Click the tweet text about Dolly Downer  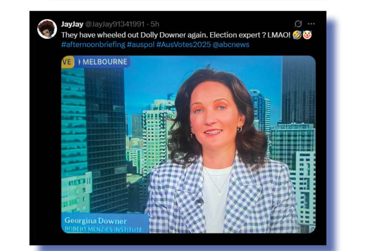(x=176, y=35)
